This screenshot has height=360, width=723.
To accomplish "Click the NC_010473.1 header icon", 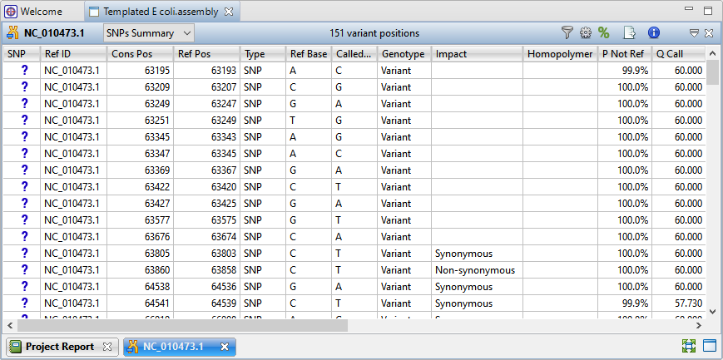I will 13,32.
